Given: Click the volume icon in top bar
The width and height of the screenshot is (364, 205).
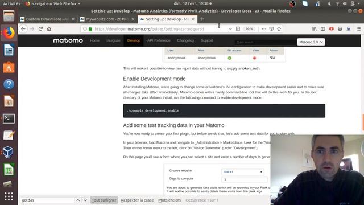Looking at the screenshot, I should [345, 3].
